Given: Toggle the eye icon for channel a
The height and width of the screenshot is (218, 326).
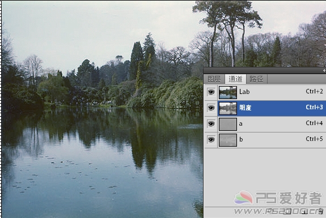Looking at the screenshot, I should coord(211,124).
